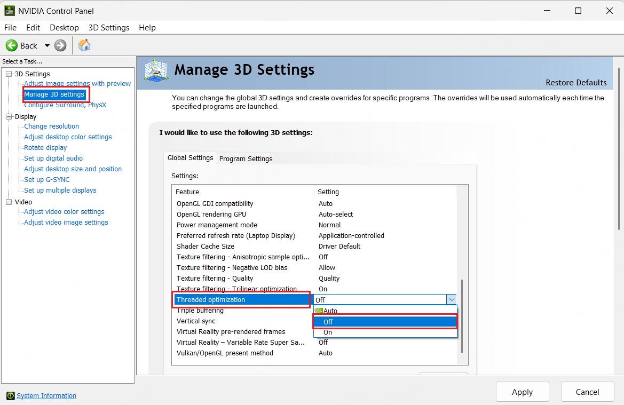624x405 pixels.
Task: Select Texture filtering - Negative LOD bias
Action: tap(314, 268)
